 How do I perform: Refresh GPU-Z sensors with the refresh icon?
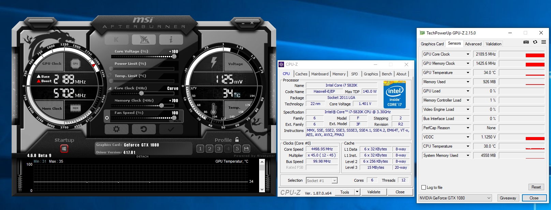pyautogui.click(x=535, y=42)
